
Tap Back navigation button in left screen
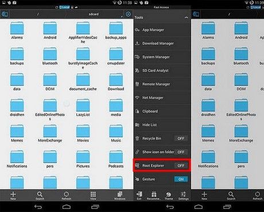point(38,207)
